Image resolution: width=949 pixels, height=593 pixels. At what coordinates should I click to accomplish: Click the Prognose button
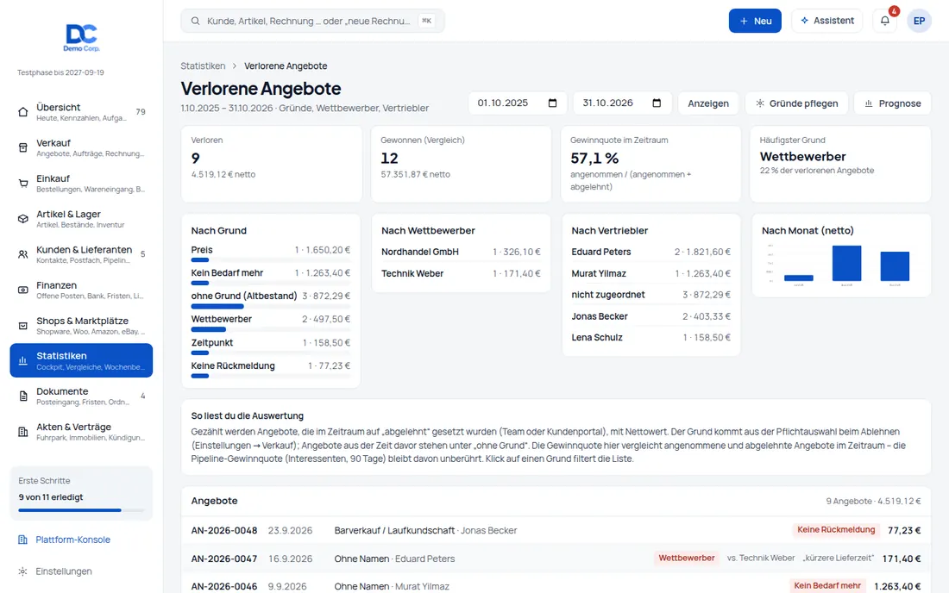coord(893,103)
